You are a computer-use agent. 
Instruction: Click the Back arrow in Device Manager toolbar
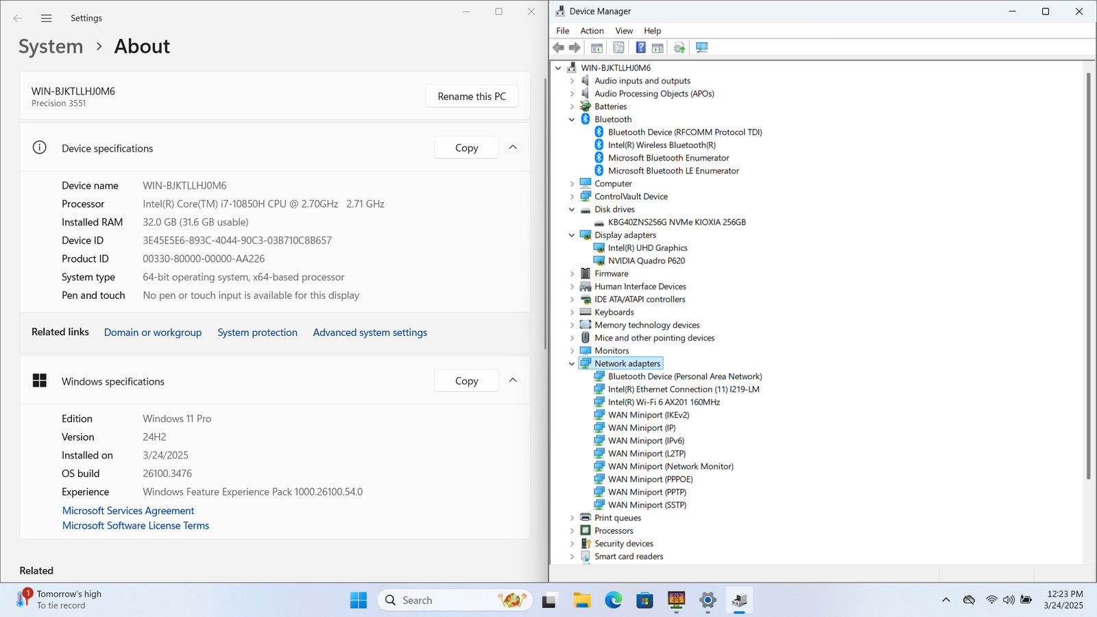(x=558, y=47)
